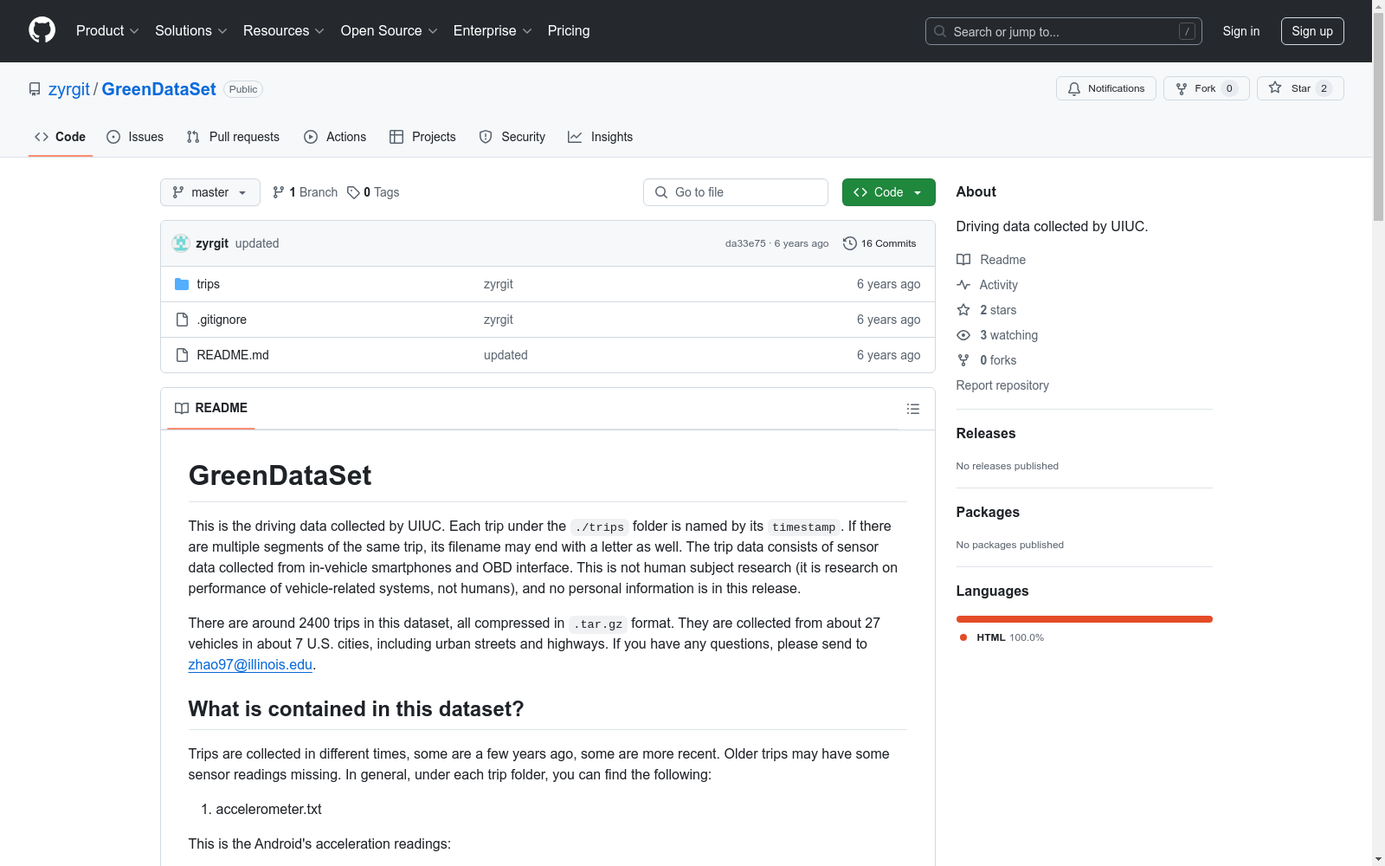Click the fork icon beside 0 forks

pyautogui.click(x=963, y=360)
